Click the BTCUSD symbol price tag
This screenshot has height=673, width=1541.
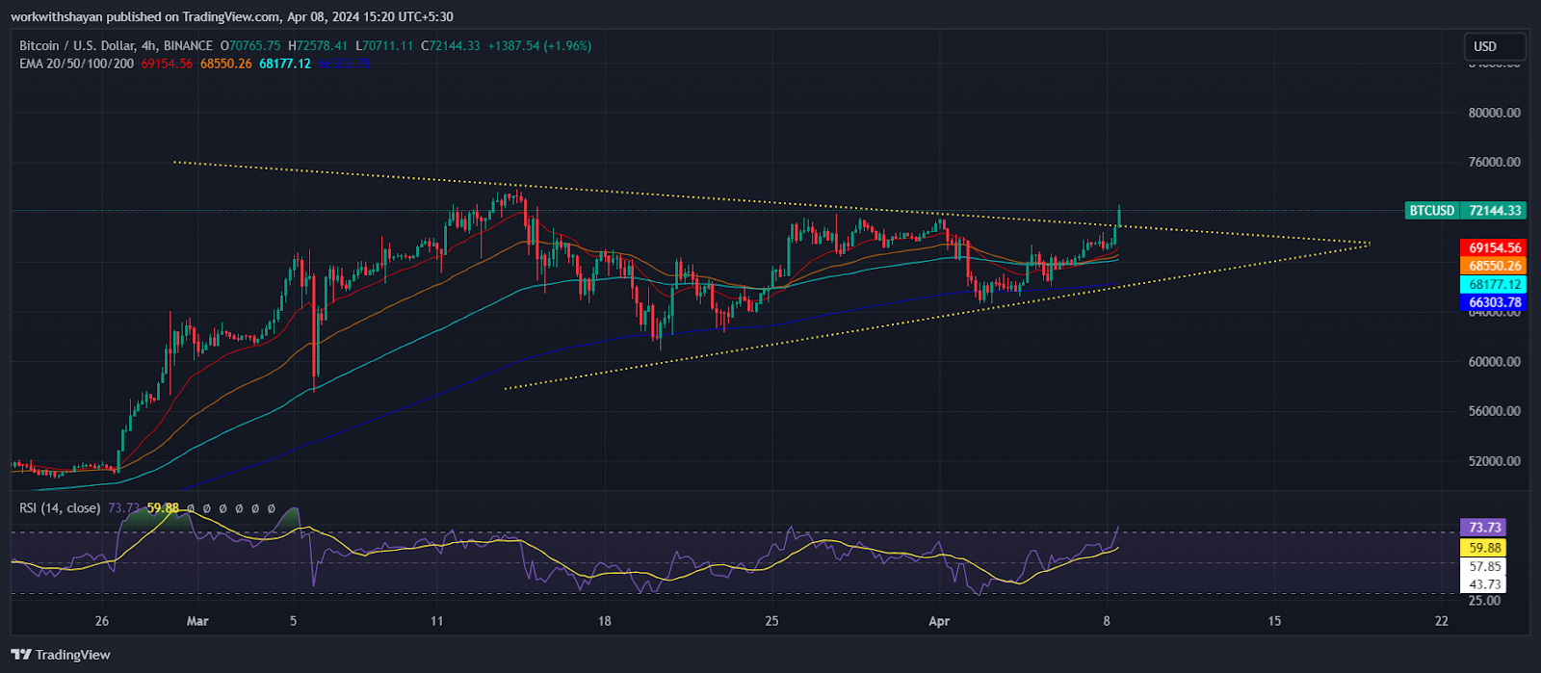click(1431, 211)
